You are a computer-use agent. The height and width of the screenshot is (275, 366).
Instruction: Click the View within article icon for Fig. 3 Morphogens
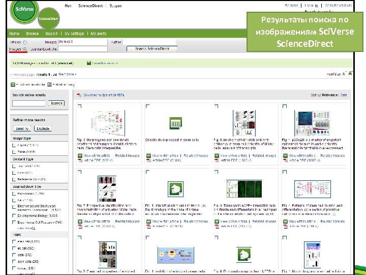(x=80, y=155)
